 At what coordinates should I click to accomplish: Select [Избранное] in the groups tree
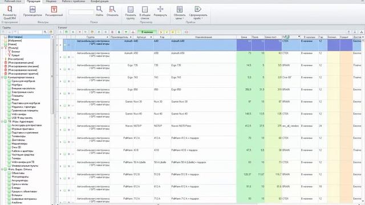point(15,40)
